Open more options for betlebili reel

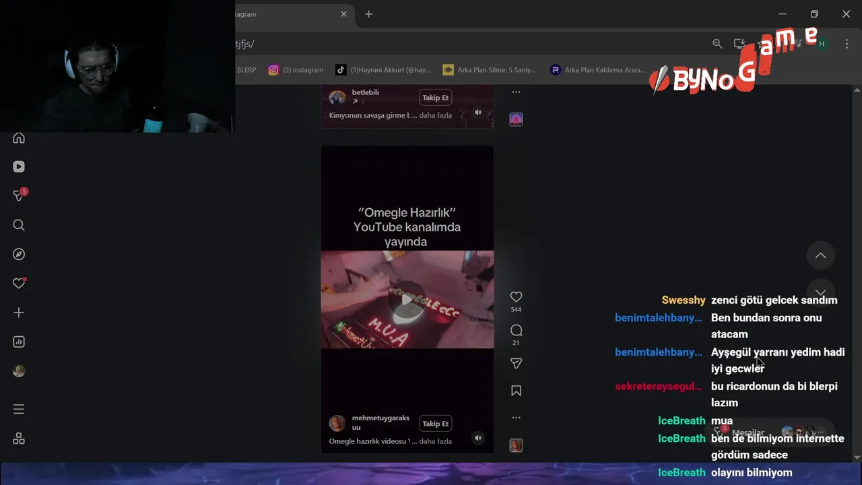516,92
